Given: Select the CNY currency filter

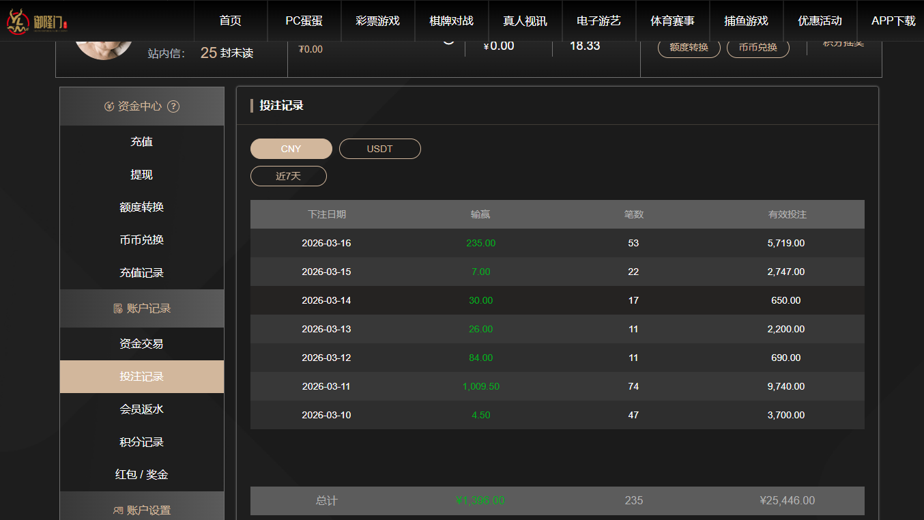Looking at the screenshot, I should coord(291,148).
